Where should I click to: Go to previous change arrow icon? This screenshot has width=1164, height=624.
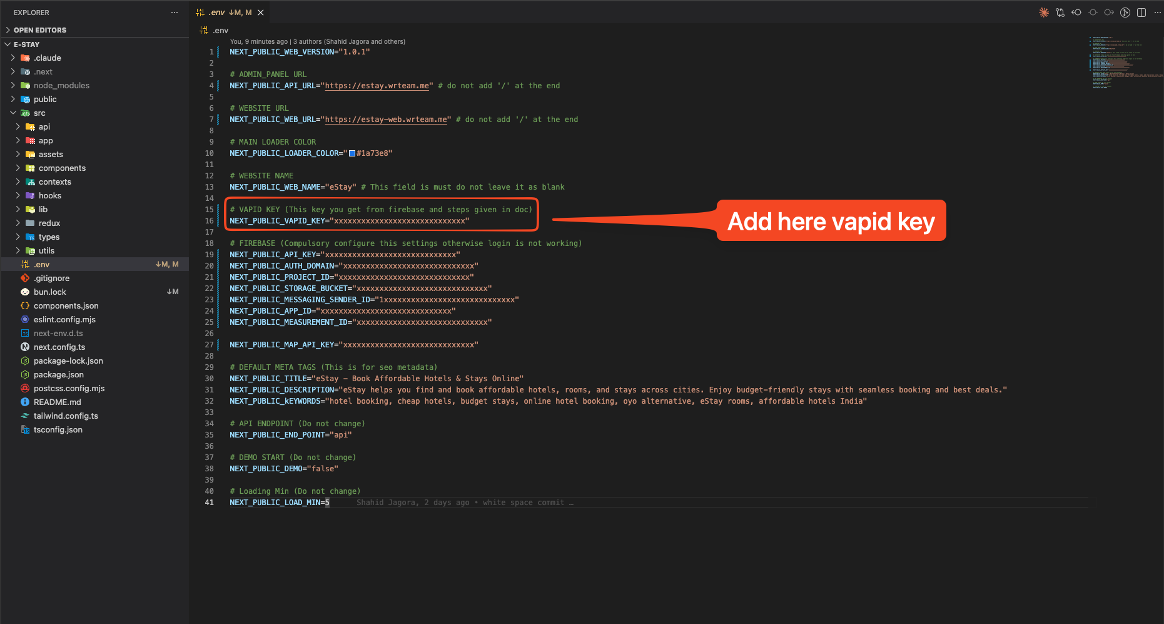pyautogui.click(x=1076, y=13)
